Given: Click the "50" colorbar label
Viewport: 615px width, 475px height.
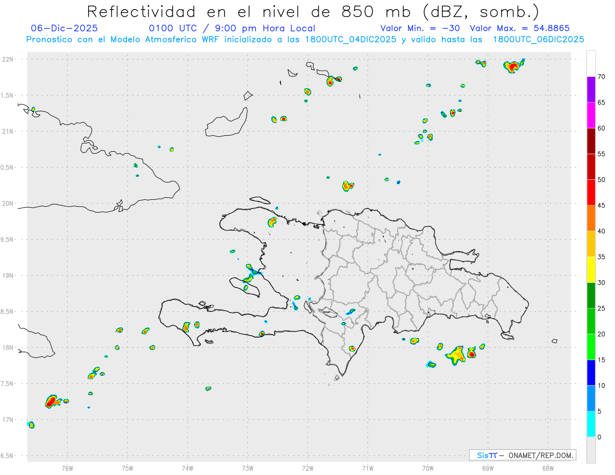Looking at the screenshot, I should pyautogui.click(x=601, y=180).
